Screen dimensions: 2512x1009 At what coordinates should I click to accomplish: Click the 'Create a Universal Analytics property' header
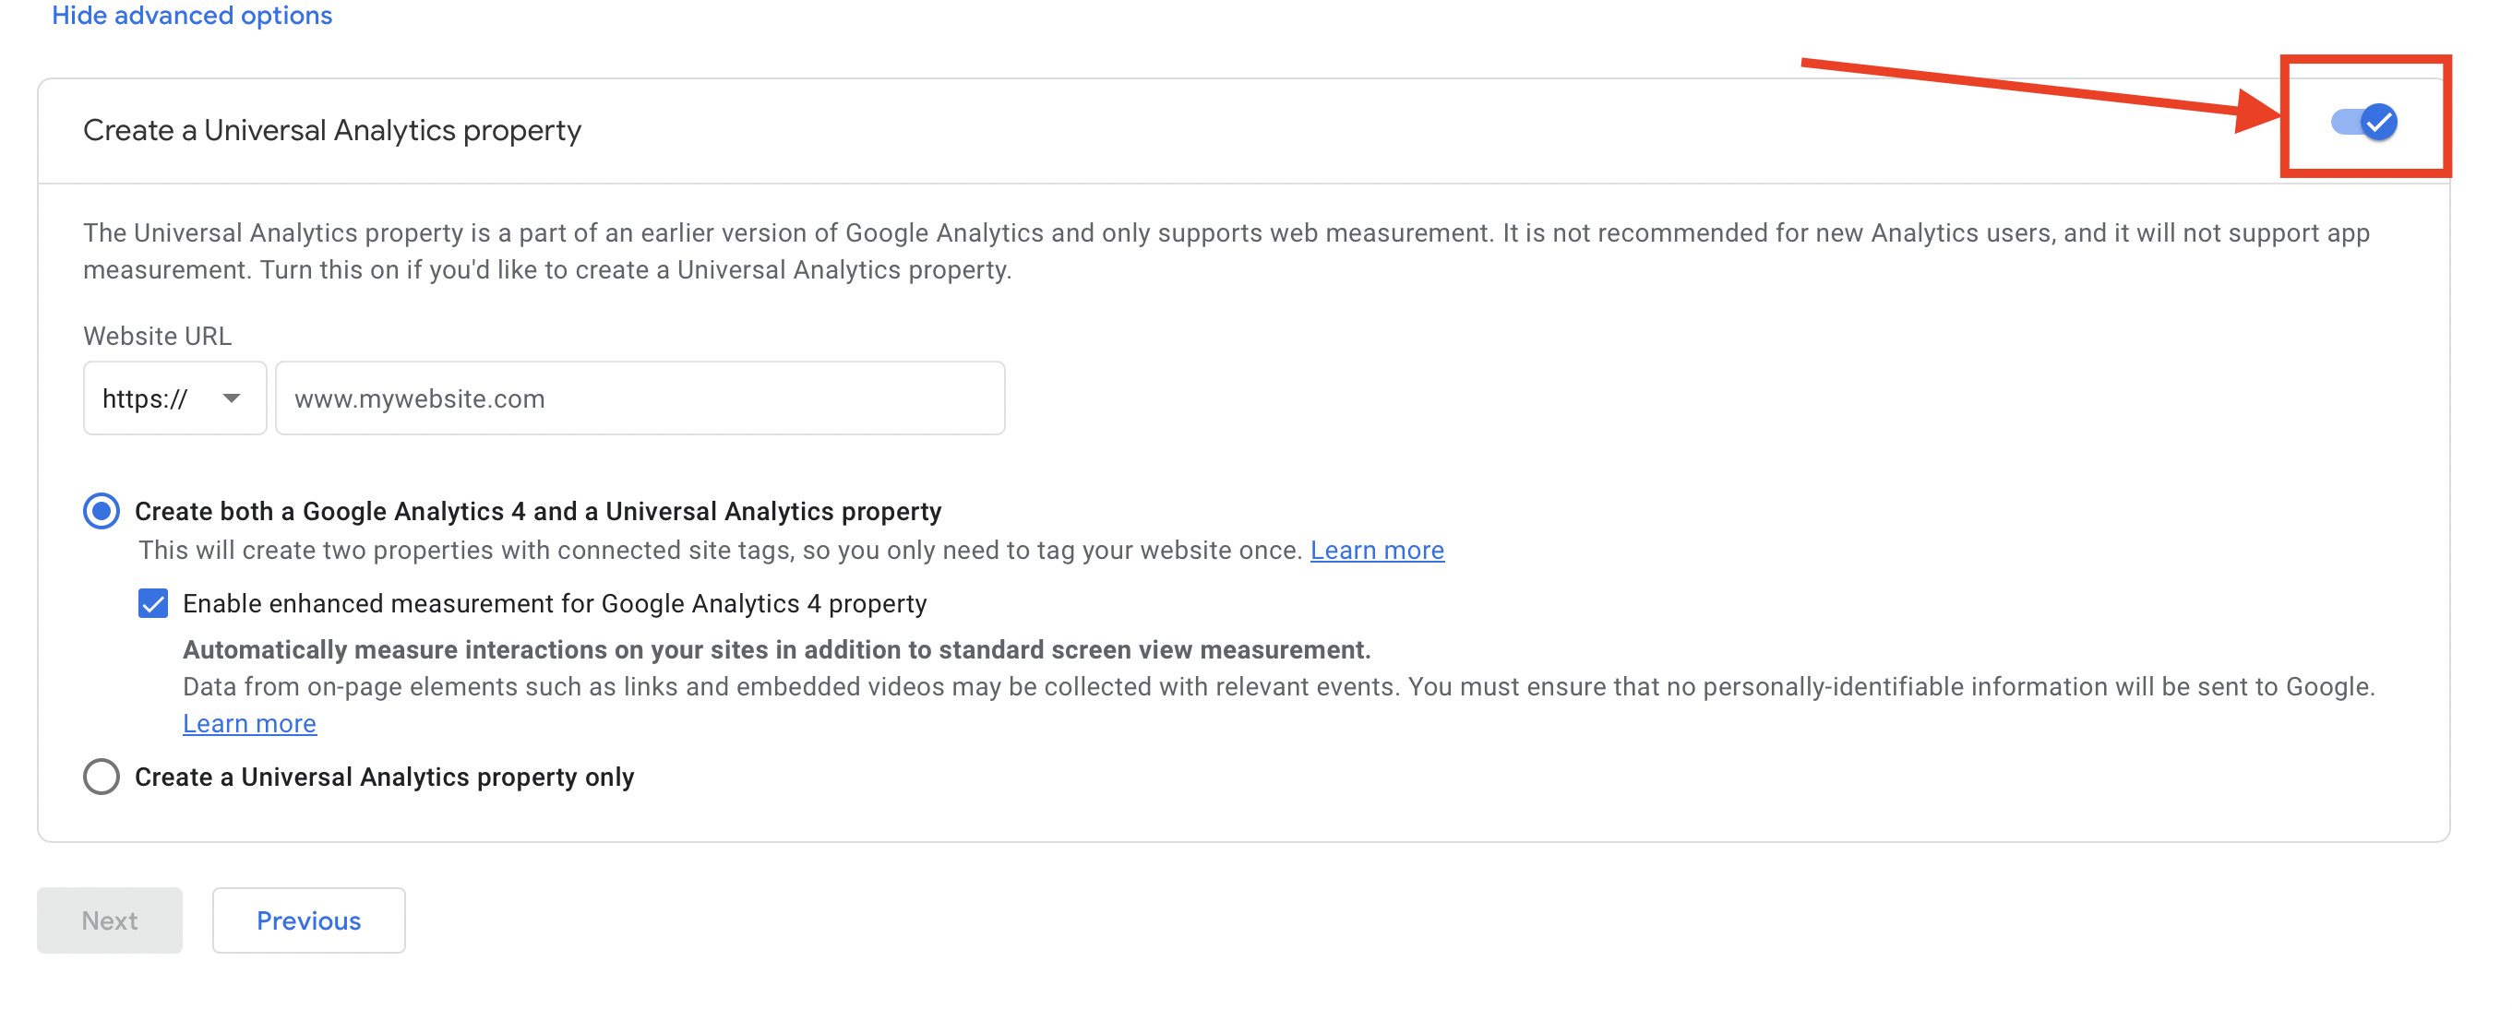coord(331,130)
